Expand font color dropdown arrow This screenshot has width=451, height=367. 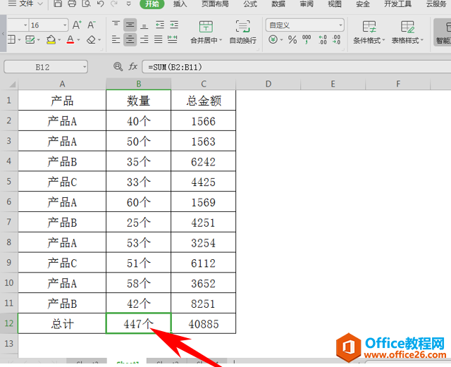pos(78,39)
